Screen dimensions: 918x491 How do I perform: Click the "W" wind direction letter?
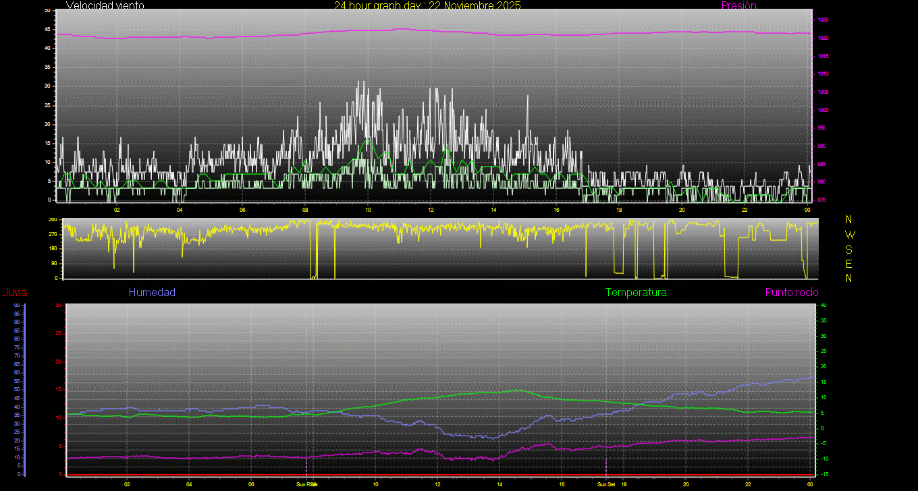click(849, 235)
